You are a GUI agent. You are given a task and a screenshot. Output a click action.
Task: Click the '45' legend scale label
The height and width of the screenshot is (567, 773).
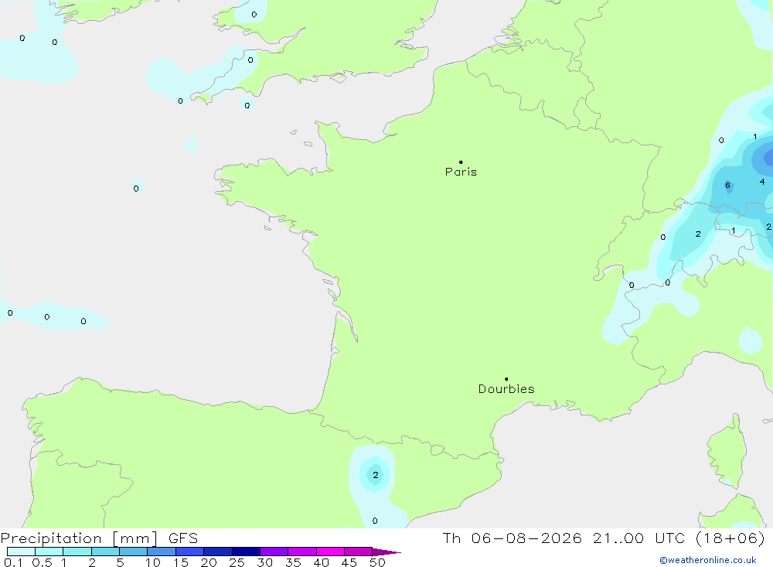click(349, 562)
